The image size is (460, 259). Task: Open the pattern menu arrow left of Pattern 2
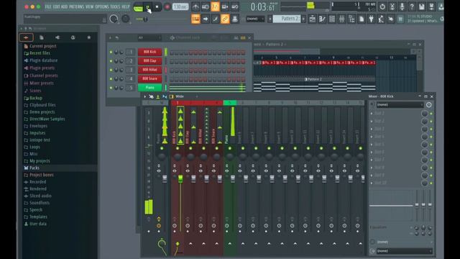[270, 19]
